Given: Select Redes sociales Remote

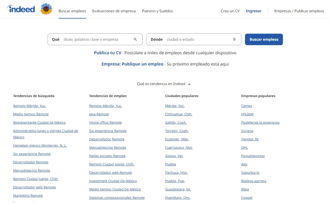Looking at the screenshot, I should point(107,156).
